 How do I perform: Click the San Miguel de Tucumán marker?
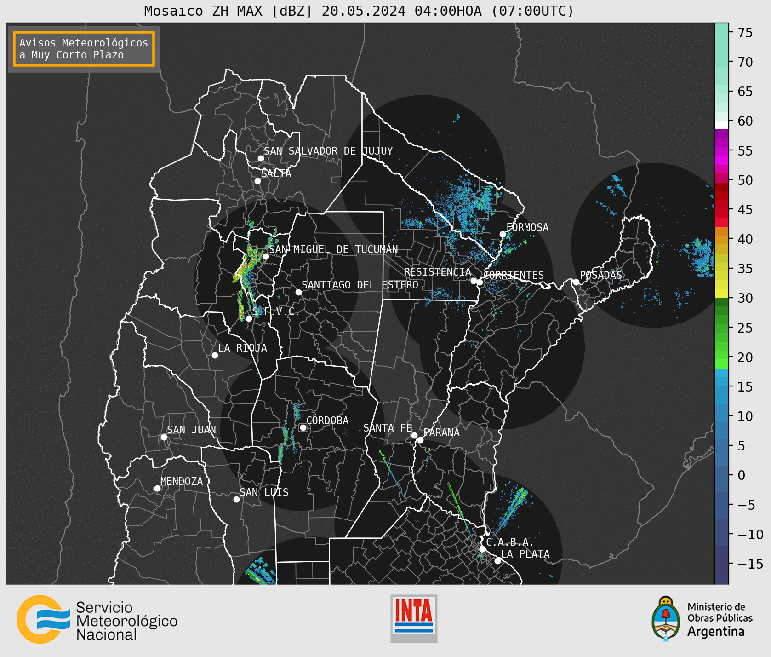click(266, 256)
